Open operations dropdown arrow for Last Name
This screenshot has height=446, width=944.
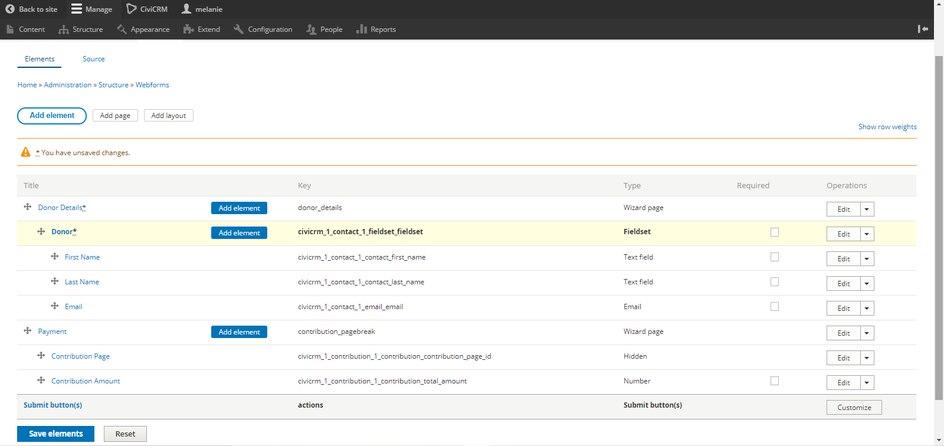click(x=867, y=284)
